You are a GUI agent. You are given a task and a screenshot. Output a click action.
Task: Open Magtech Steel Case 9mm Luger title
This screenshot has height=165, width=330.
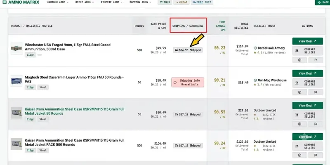point(74,79)
